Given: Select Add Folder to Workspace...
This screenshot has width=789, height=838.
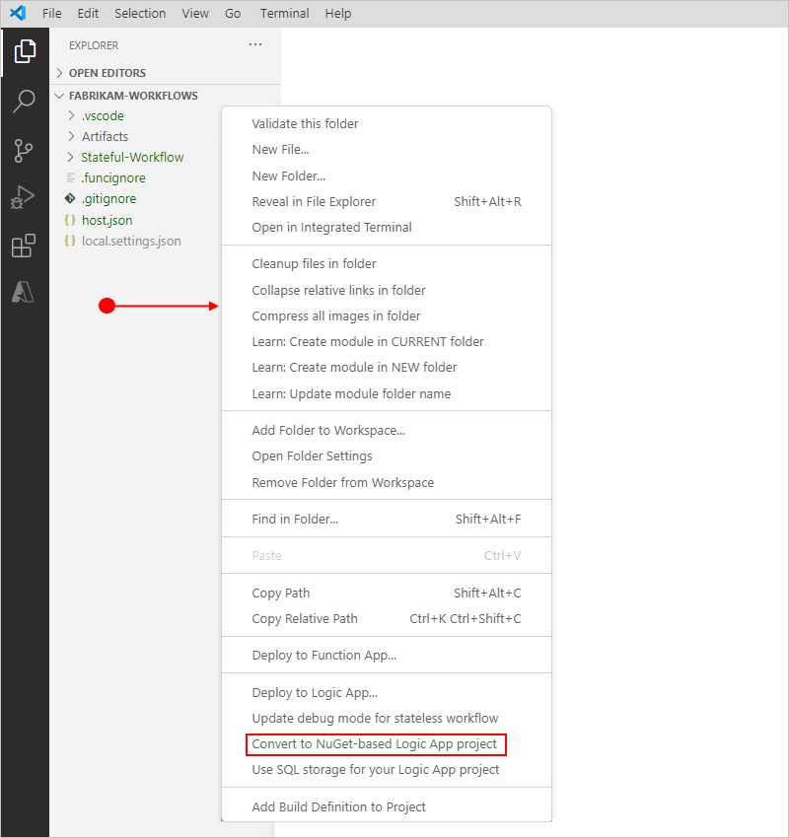Looking at the screenshot, I should click(x=387, y=430).
